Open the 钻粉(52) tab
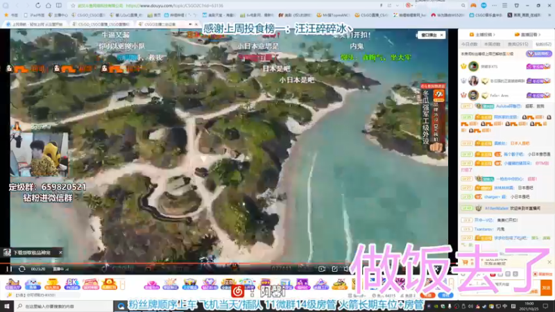This screenshot has height=312, width=555. pos(543,44)
